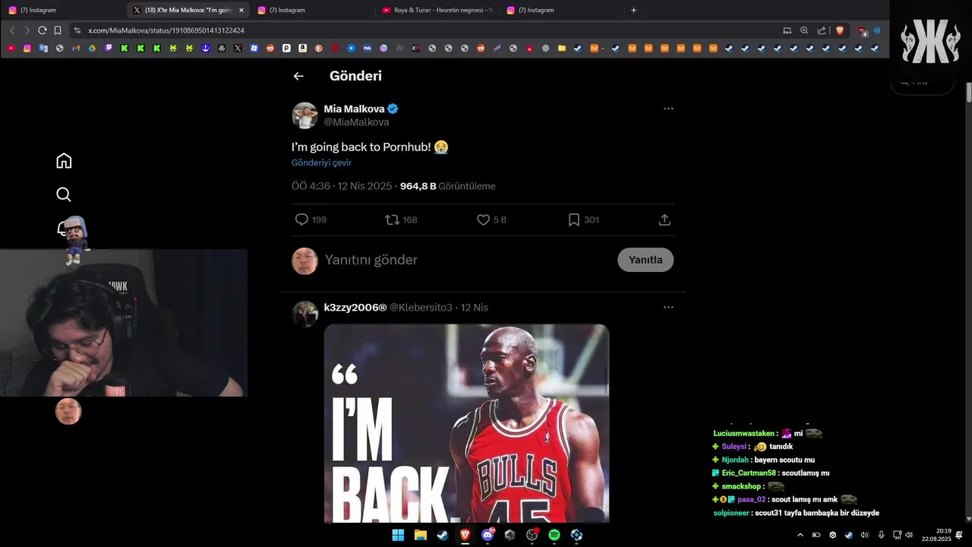This screenshot has width=972, height=547.
Task: Click Eric_Cartman58 username in chat
Action: click(749, 473)
